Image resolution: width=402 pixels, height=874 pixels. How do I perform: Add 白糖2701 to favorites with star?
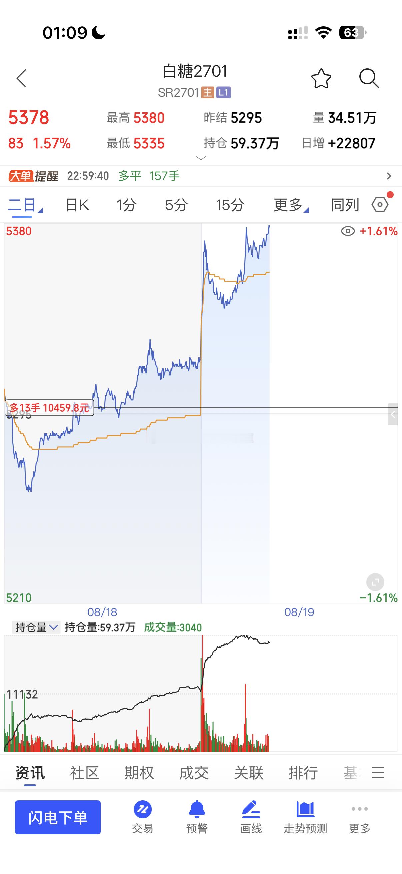coord(321,78)
